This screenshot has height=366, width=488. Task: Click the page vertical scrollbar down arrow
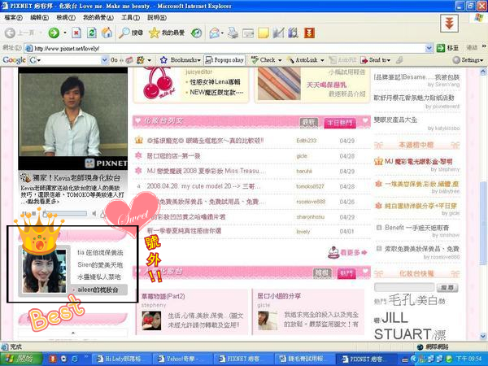click(483, 336)
